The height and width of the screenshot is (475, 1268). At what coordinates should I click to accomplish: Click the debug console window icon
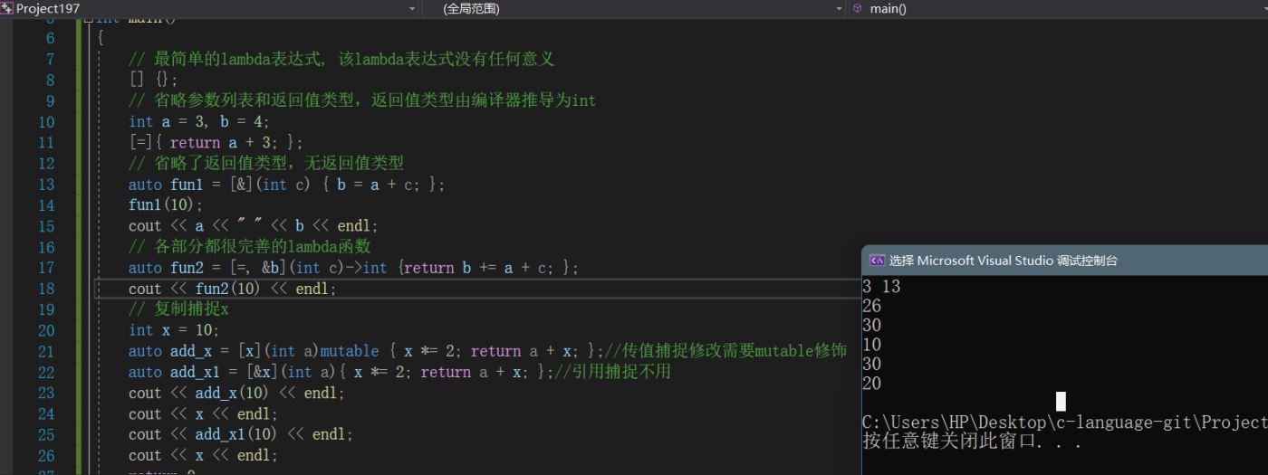pyautogui.click(x=876, y=261)
